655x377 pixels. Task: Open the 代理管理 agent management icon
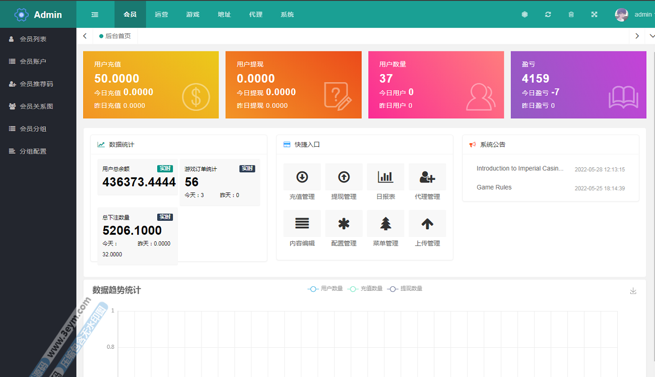[x=427, y=177]
